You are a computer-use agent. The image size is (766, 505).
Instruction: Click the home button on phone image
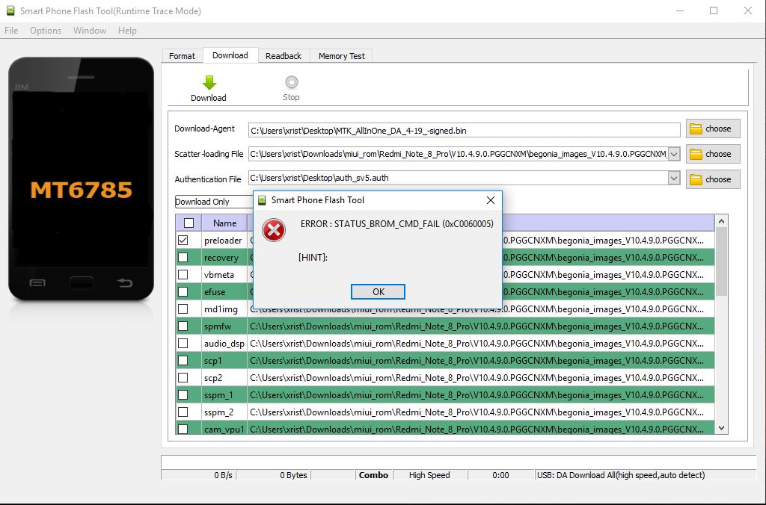[81, 282]
